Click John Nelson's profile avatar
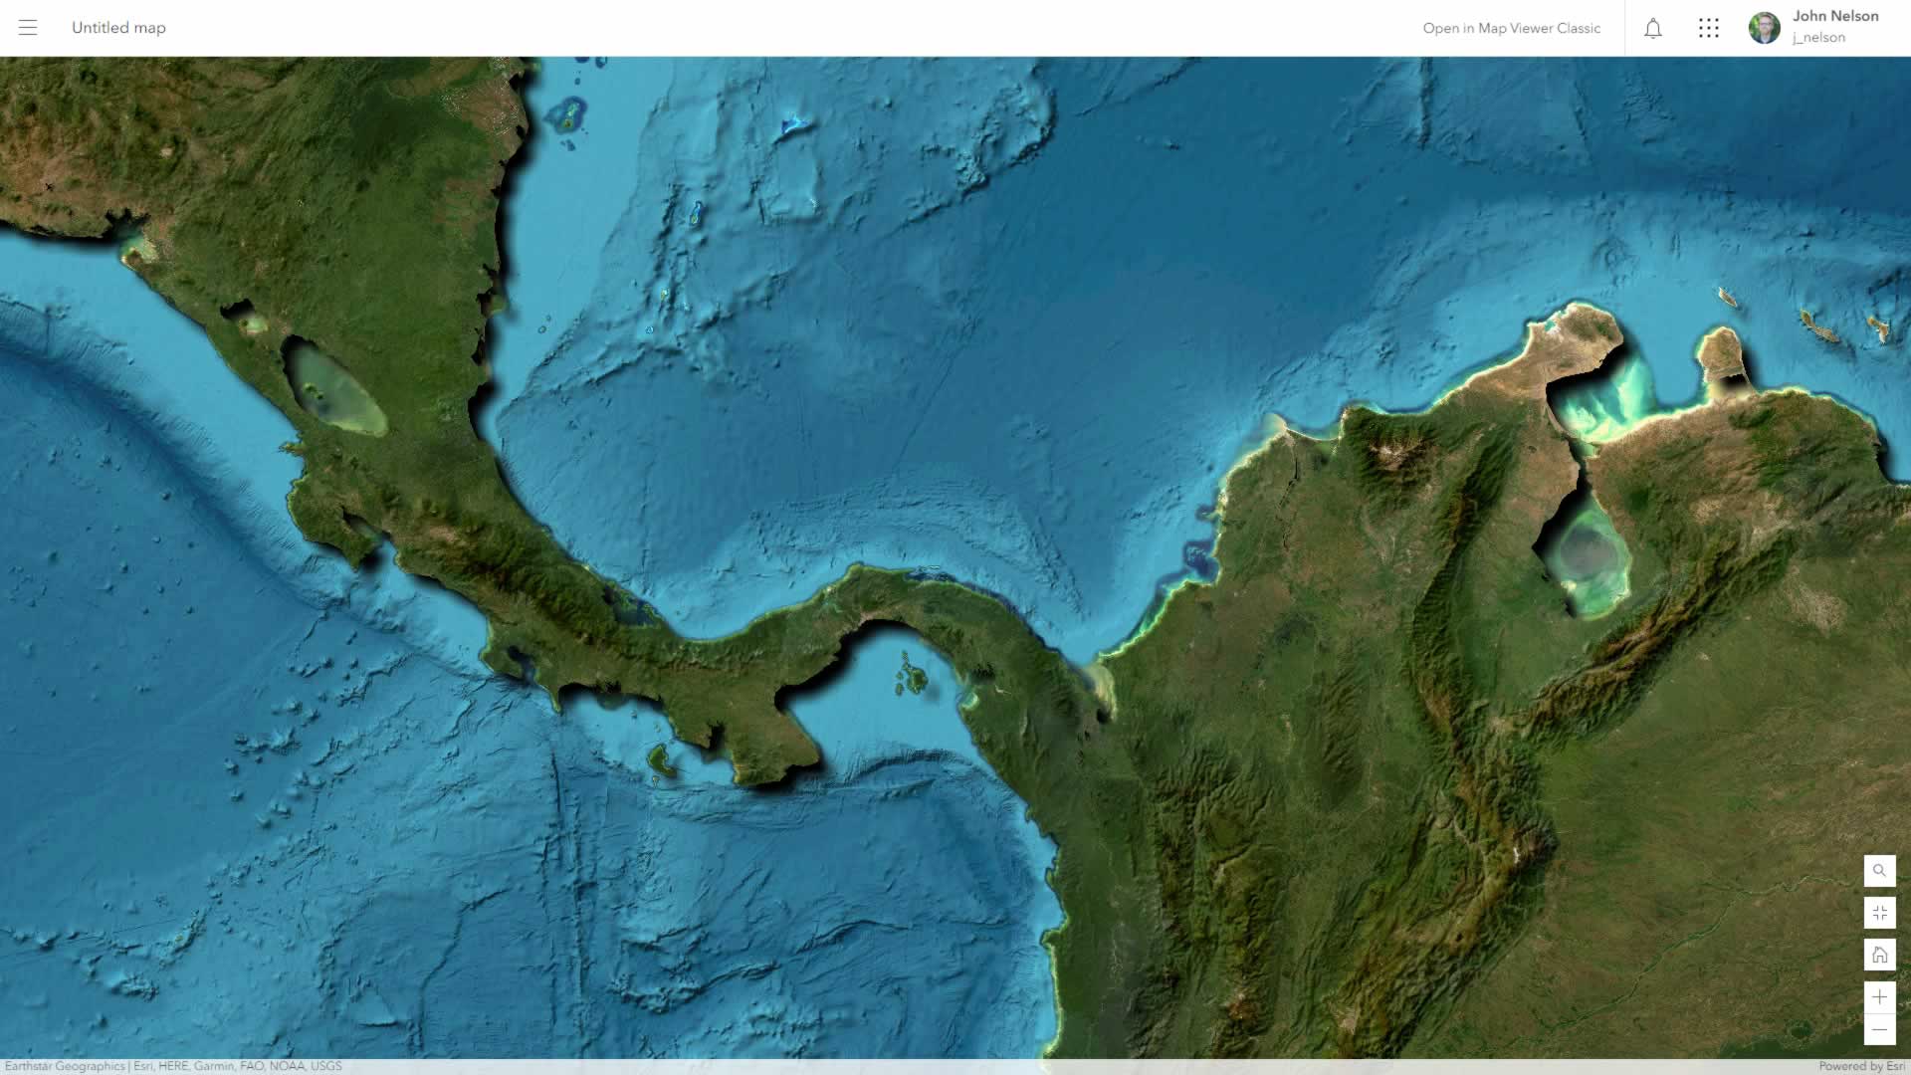This screenshot has width=1911, height=1075. click(x=1764, y=28)
